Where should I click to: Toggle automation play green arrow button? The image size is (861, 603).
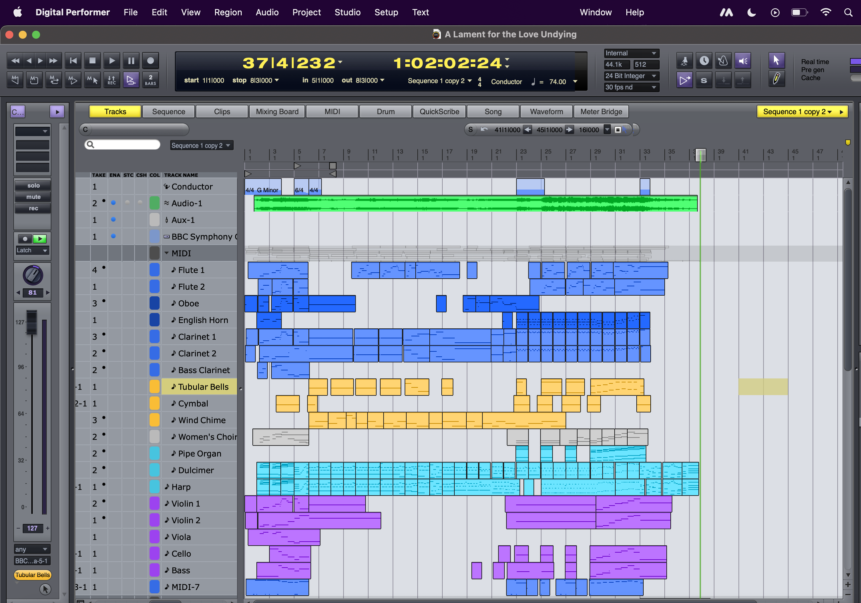click(x=40, y=239)
